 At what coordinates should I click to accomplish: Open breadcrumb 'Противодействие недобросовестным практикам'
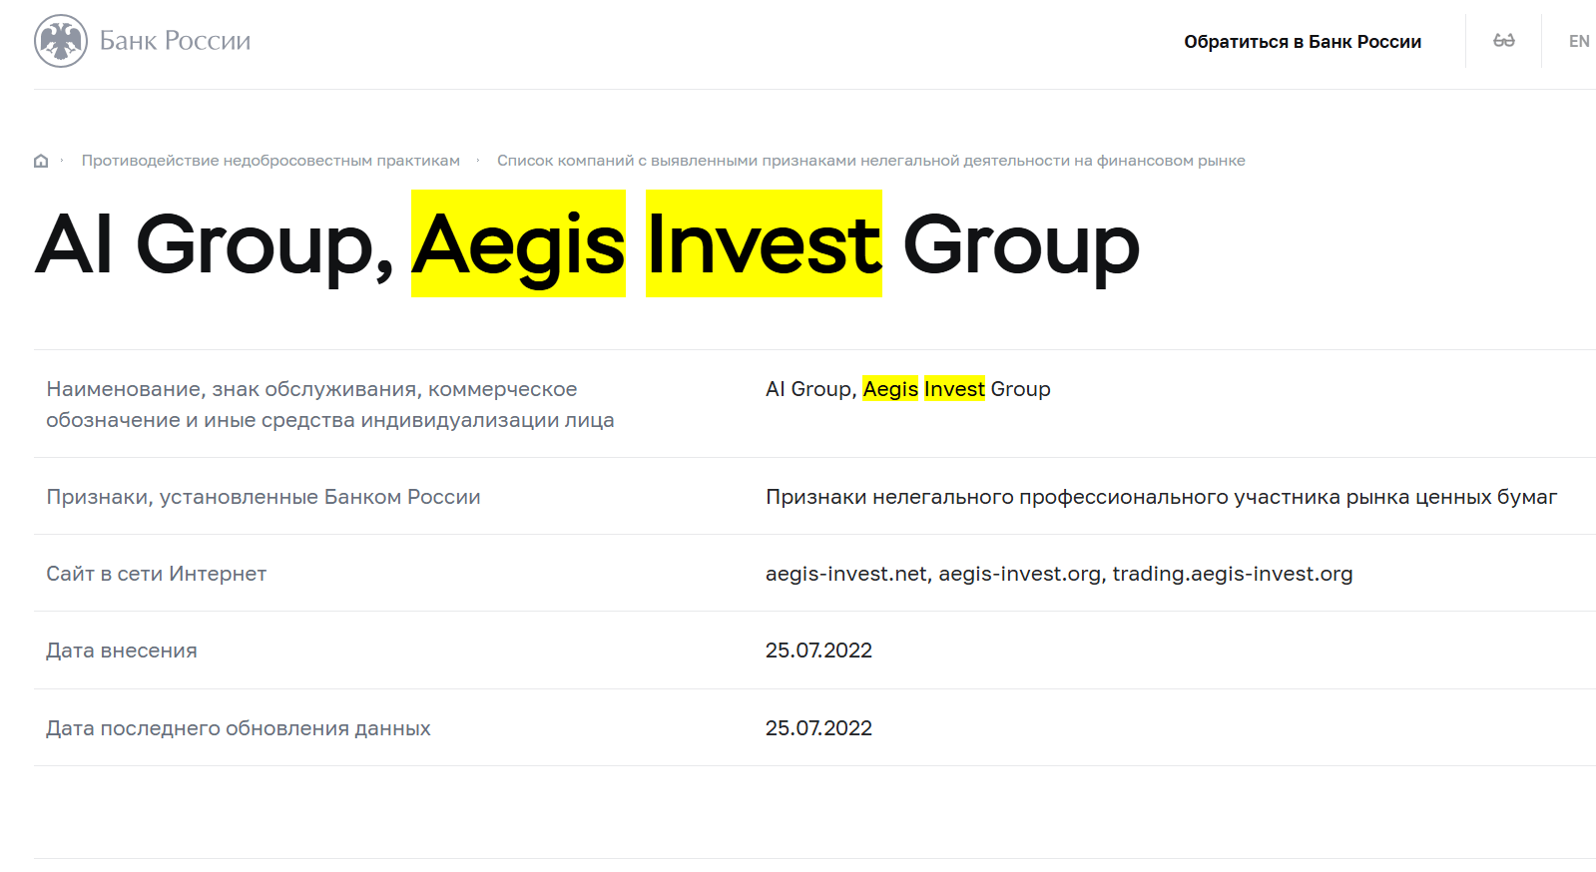[270, 161]
